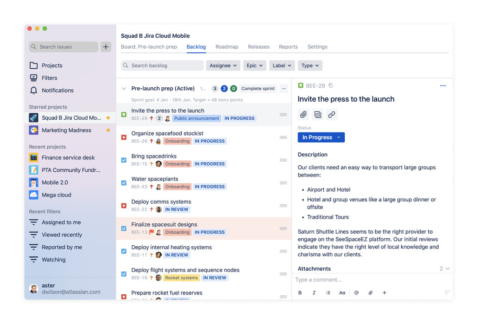Open Finance service desk project
Viewport: 477px width, 324px height.
(68, 157)
